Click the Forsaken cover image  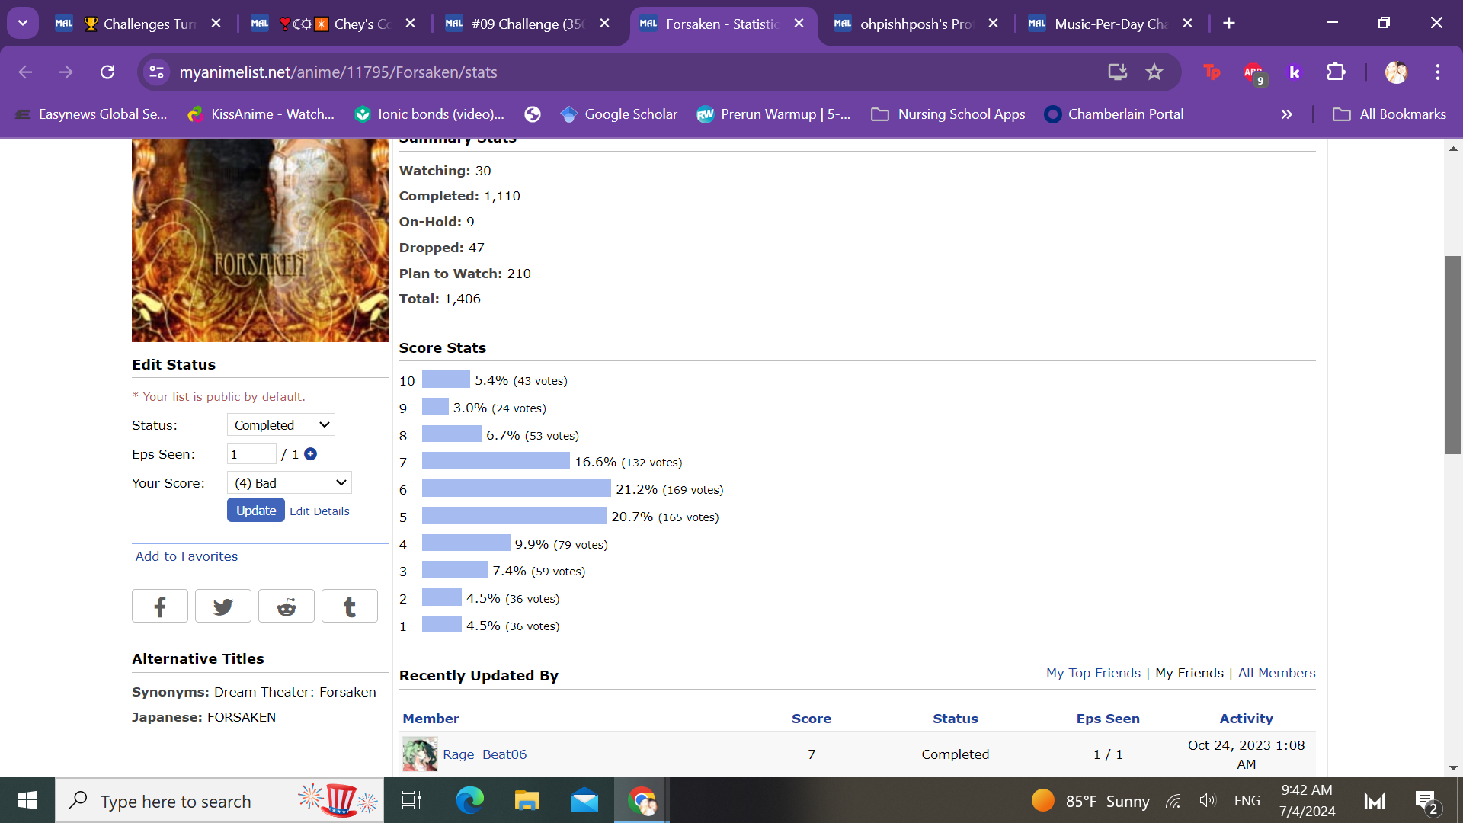coord(261,240)
